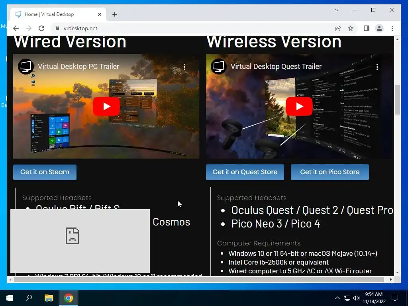Open the volume tray icon
This screenshot has height=306, width=408.
click(356, 298)
